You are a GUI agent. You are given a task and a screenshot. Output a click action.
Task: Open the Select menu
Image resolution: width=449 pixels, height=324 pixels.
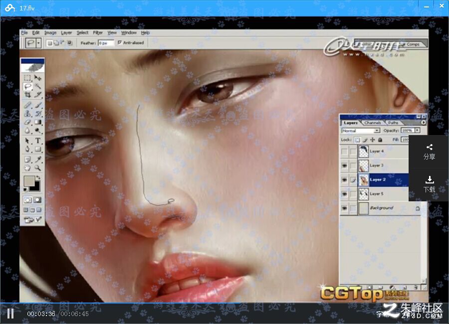point(82,32)
